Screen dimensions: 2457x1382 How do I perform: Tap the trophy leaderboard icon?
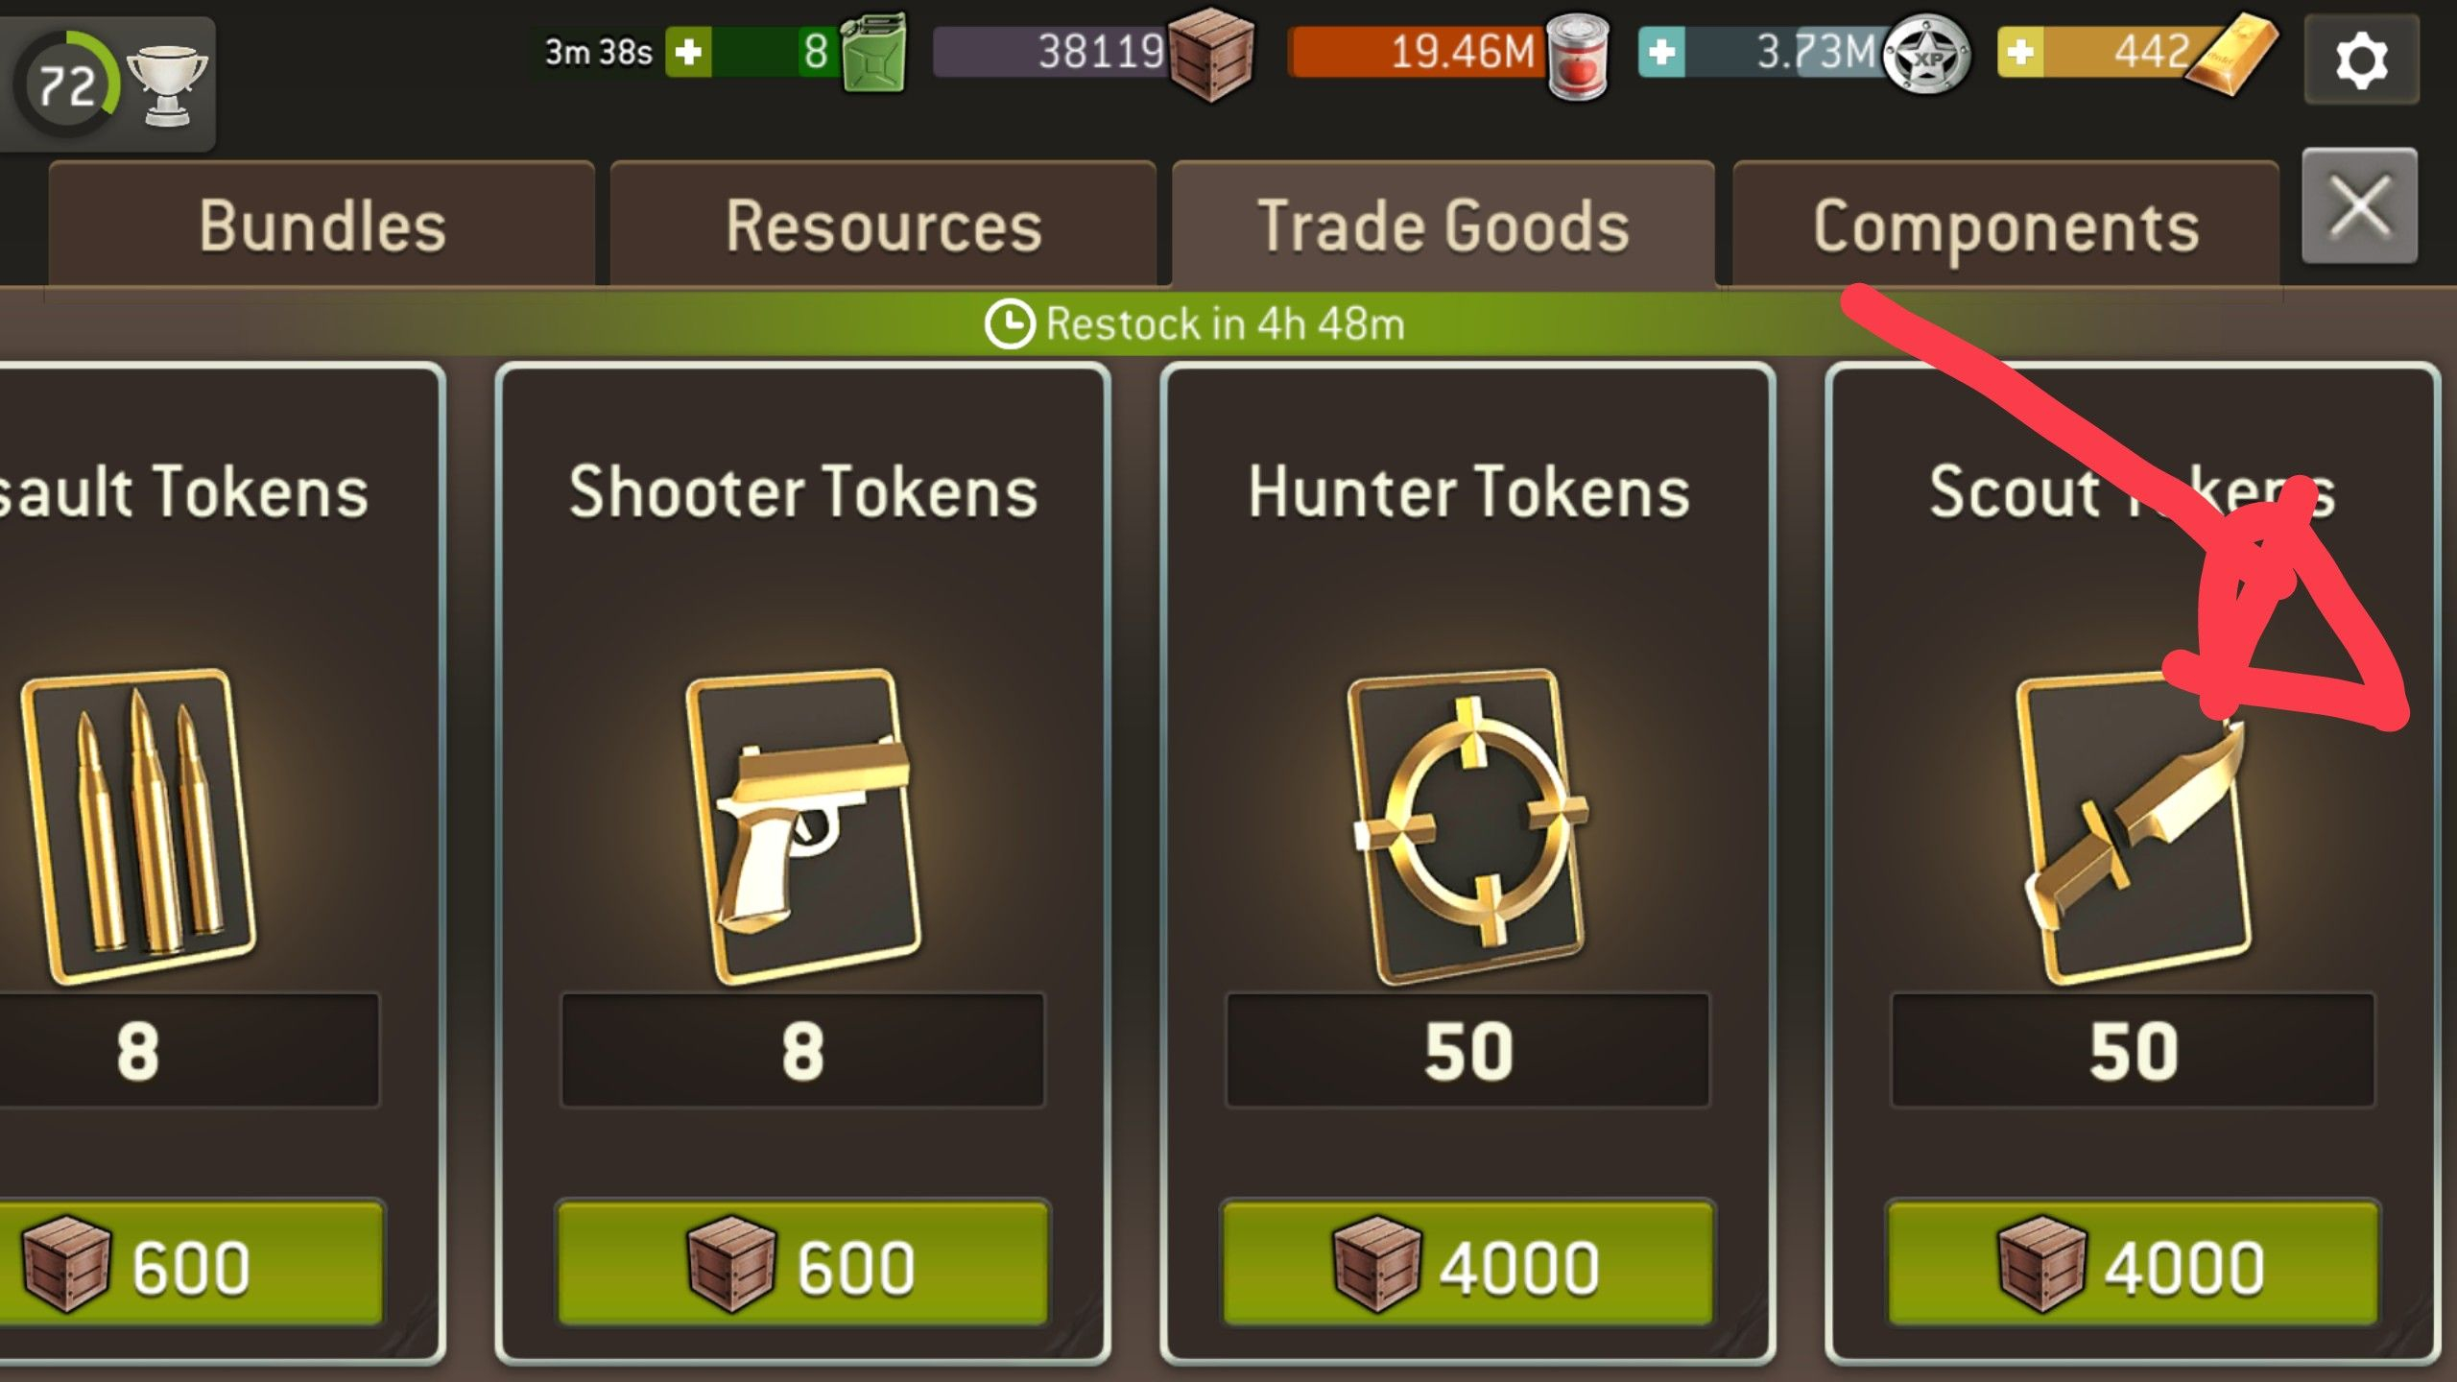[x=167, y=86]
